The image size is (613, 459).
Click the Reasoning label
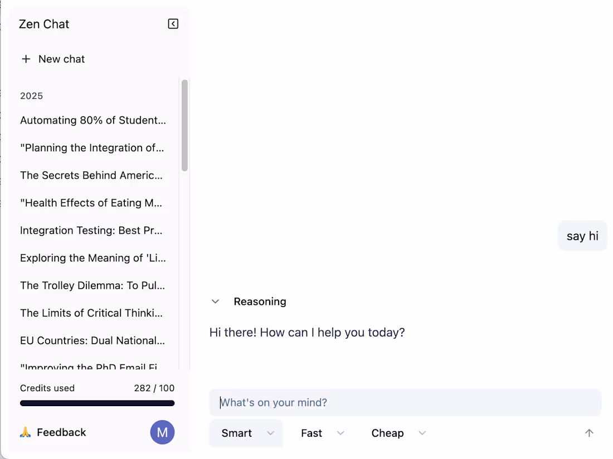click(260, 302)
